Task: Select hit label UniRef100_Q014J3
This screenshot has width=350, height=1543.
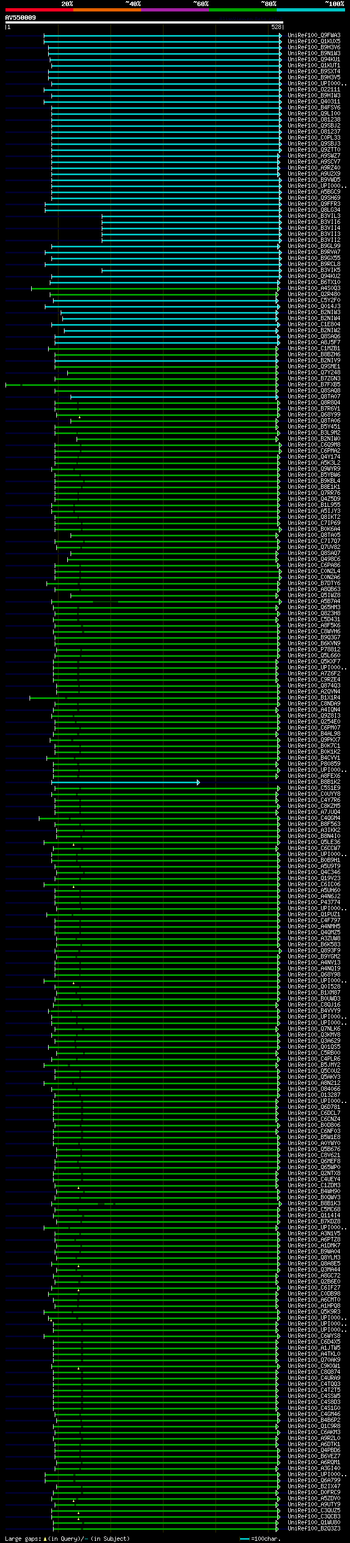Action: click(314, 306)
